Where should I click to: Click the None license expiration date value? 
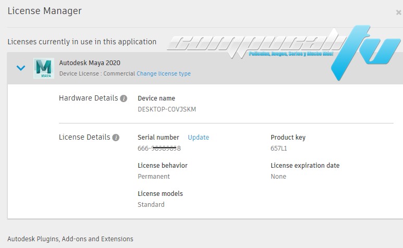point(278,177)
